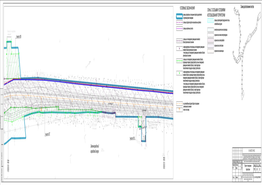Click the 'Участок 107' parcel label
The width and height of the screenshot is (262, 185).
pos(48,134)
